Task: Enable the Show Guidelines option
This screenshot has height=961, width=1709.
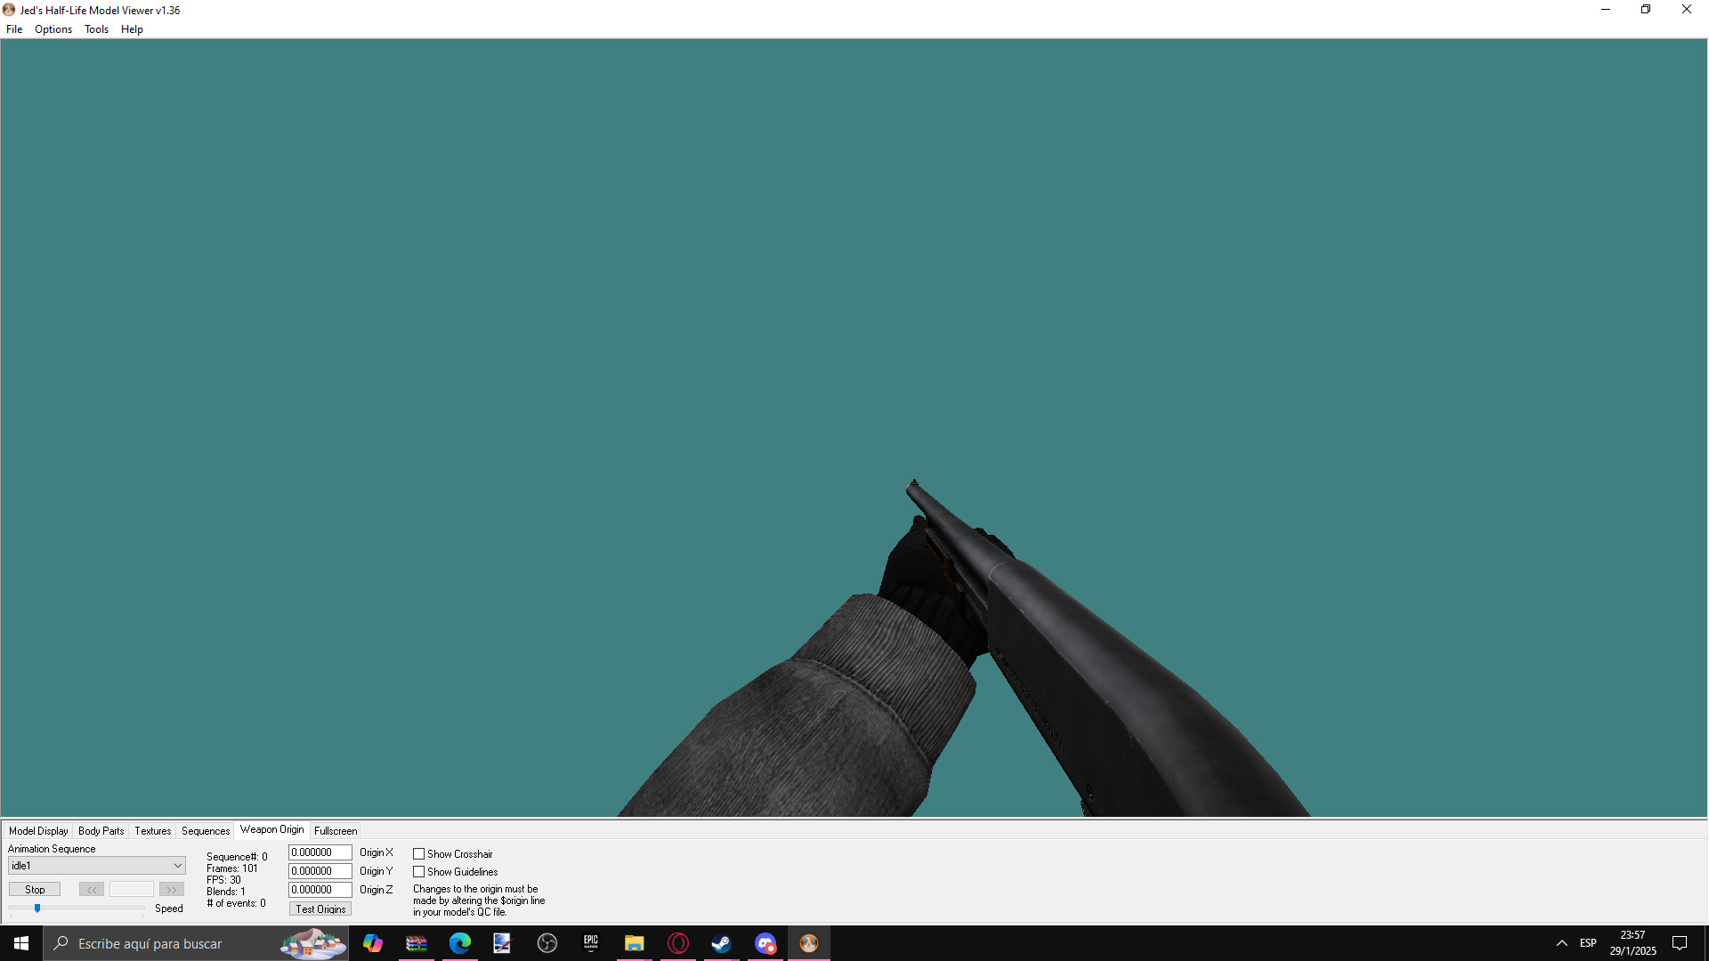Action: (x=418, y=871)
